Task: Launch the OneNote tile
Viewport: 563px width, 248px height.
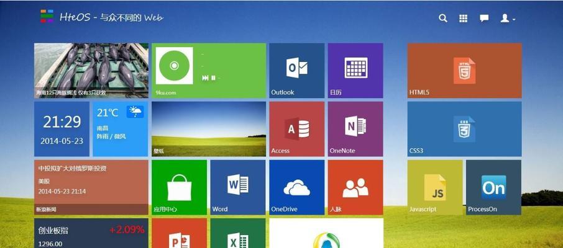Action: [x=355, y=129]
